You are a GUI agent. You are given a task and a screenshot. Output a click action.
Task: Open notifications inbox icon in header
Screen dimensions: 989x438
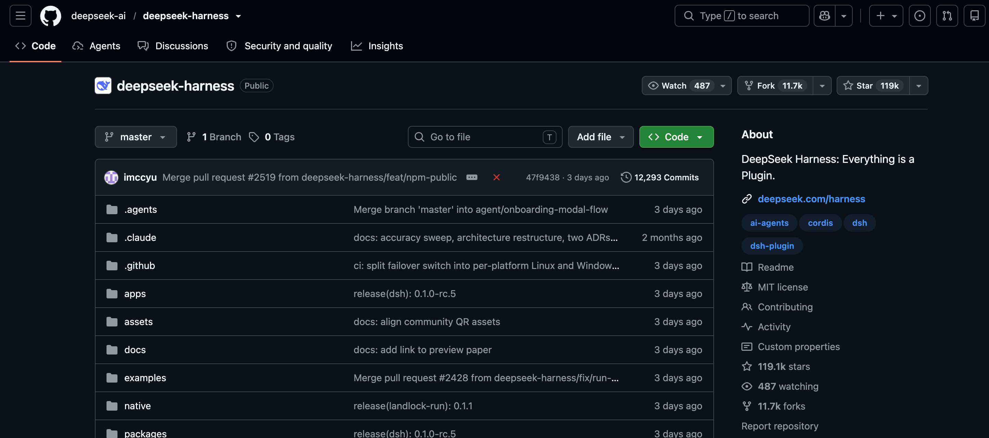(974, 16)
